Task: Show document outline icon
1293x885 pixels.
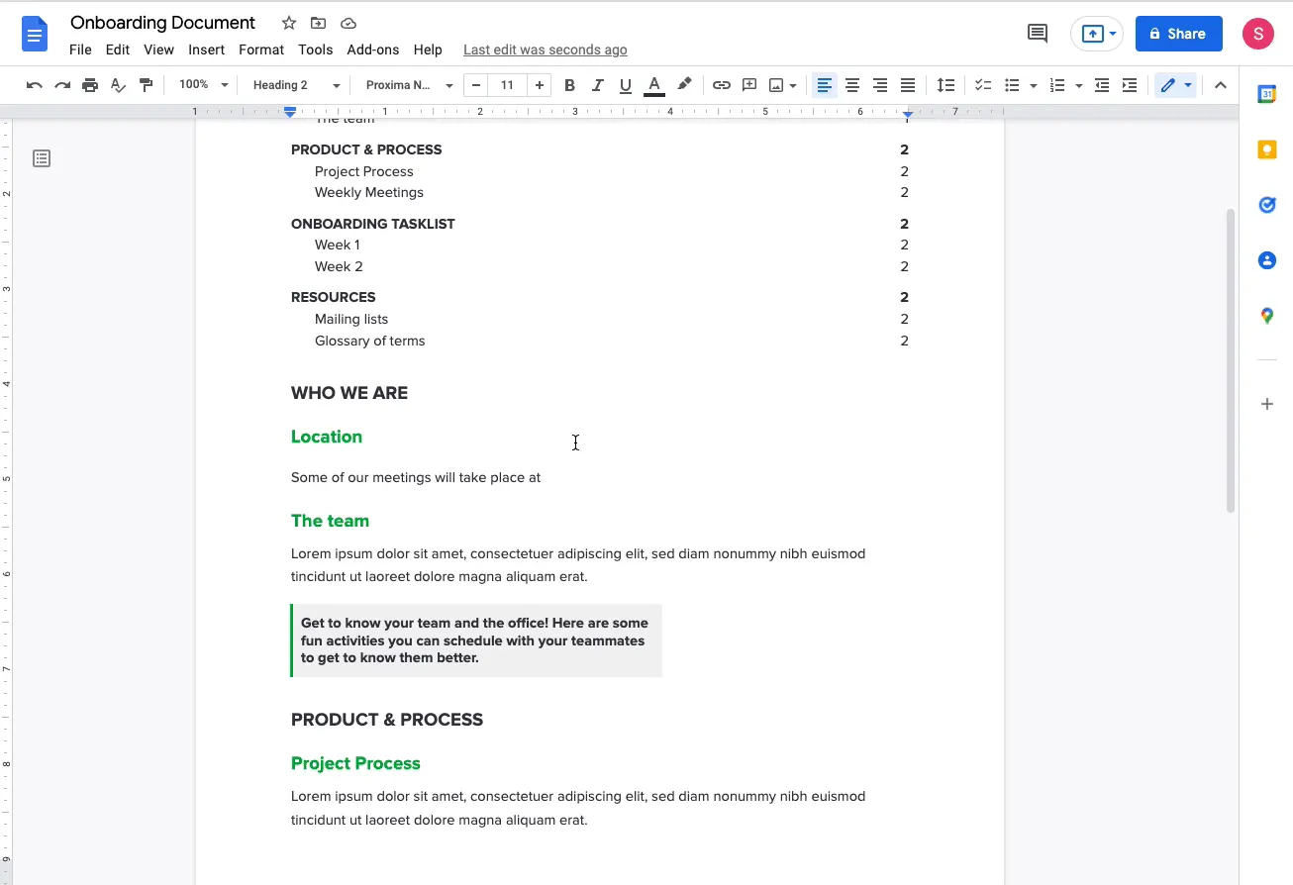Action: 42,158
